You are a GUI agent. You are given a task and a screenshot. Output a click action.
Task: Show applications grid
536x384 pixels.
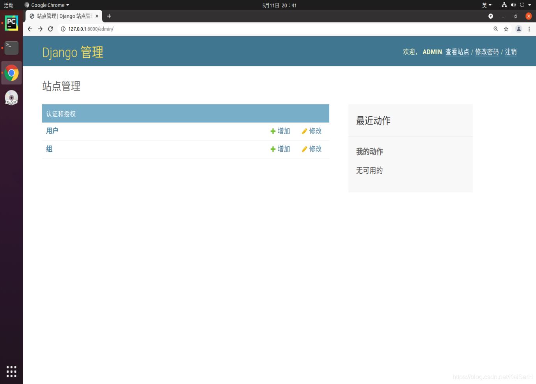(x=11, y=372)
